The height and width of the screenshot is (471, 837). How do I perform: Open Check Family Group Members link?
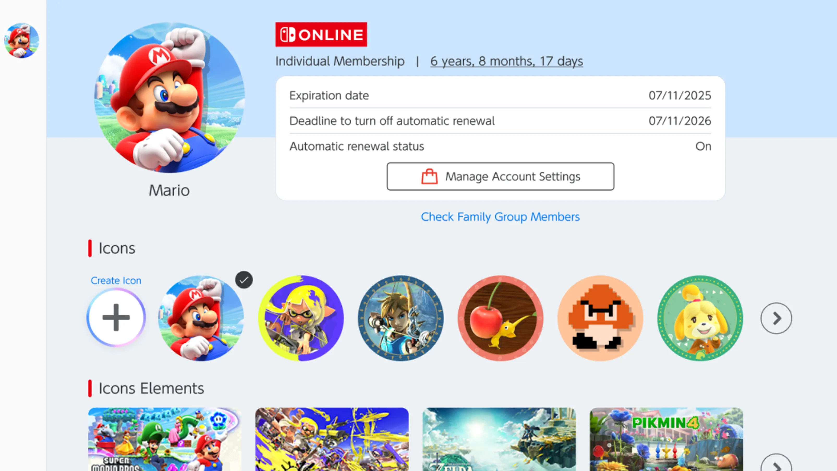pos(500,217)
